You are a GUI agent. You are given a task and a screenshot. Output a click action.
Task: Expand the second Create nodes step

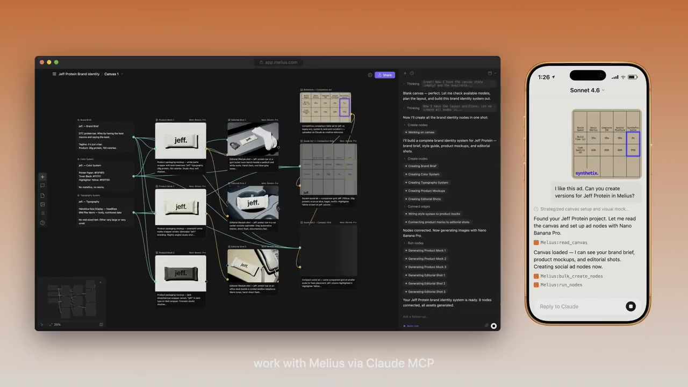(x=415, y=159)
